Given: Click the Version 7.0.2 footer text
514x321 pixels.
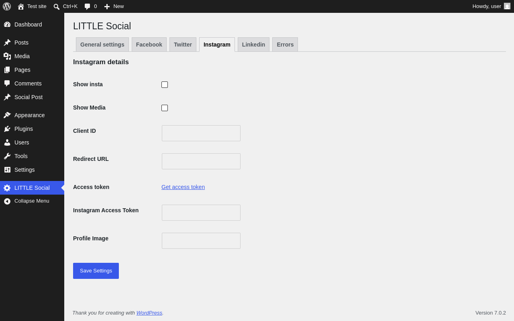Looking at the screenshot, I should pyautogui.click(x=491, y=313).
